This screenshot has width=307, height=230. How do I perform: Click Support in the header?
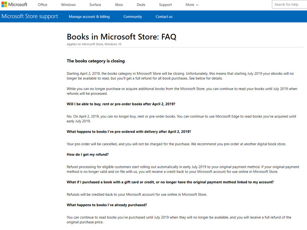165,5
